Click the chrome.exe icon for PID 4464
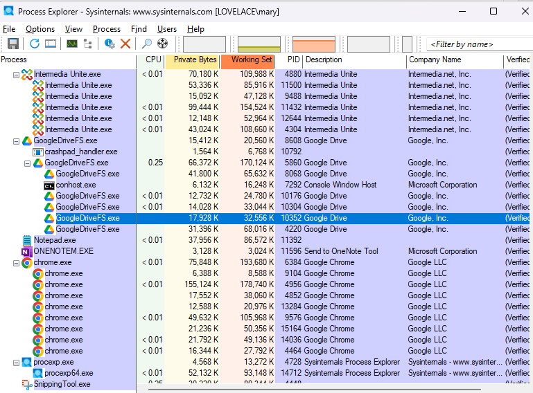533x393 pixels. coord(37,351)
